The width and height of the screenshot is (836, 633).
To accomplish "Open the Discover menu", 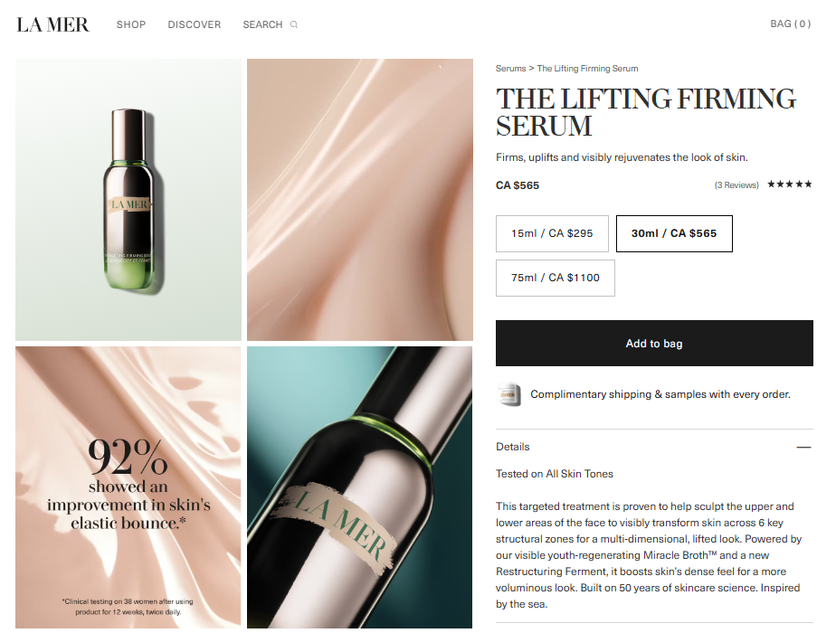I will click(194, 24).
